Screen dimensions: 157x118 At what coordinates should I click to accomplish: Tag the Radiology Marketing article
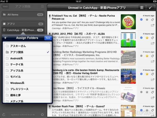point(153,56)
